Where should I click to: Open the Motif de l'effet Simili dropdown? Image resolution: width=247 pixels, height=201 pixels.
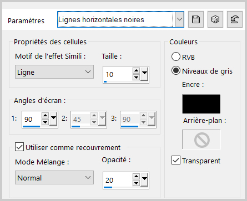tap(54, 72)
